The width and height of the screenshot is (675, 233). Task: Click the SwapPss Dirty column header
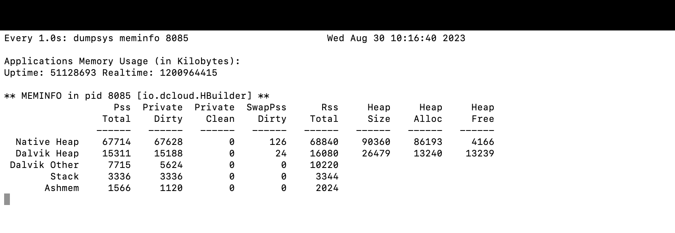point(266,113)
